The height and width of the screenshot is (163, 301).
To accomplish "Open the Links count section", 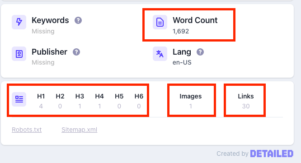I will [246, 101].
